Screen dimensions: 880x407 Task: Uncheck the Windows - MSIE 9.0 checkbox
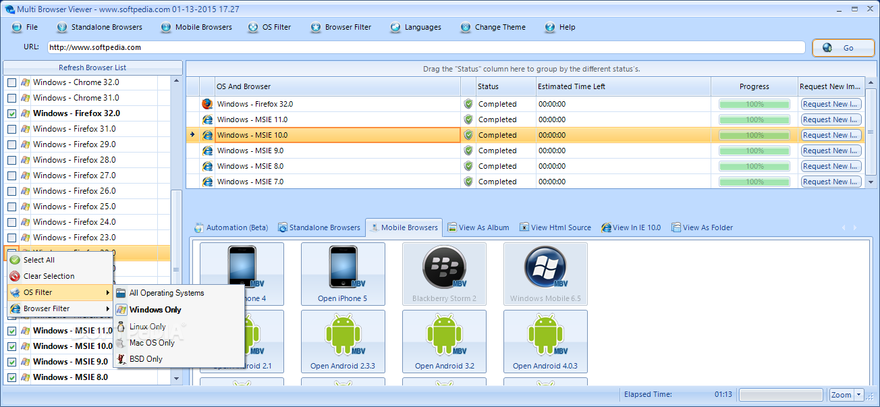pos(11,362)
